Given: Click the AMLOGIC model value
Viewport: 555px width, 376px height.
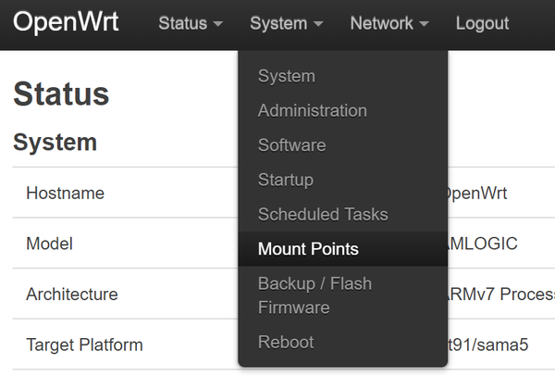Looking at the screenshot, I should tap(483, 244).
